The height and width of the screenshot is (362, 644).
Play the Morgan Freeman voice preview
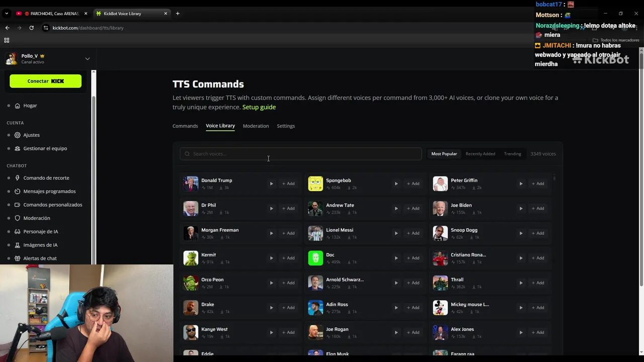click(x=271, y=233)
